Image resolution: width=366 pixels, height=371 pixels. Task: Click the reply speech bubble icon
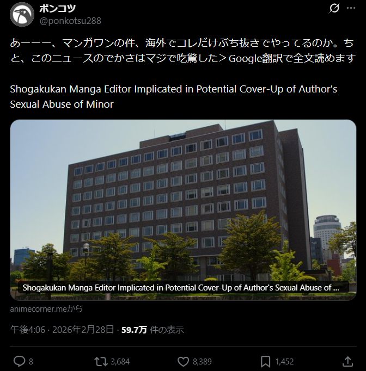19,362
